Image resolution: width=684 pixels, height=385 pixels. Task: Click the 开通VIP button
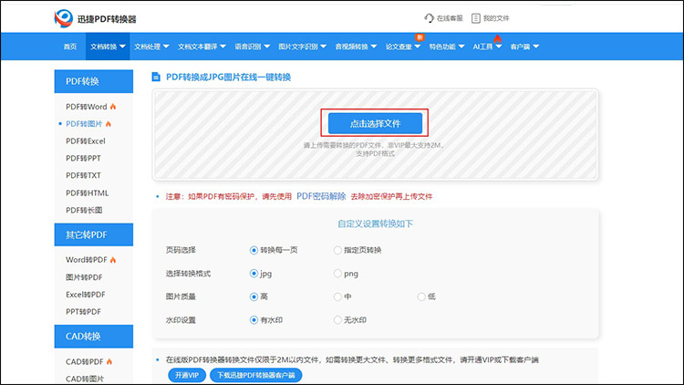[187, 375]
